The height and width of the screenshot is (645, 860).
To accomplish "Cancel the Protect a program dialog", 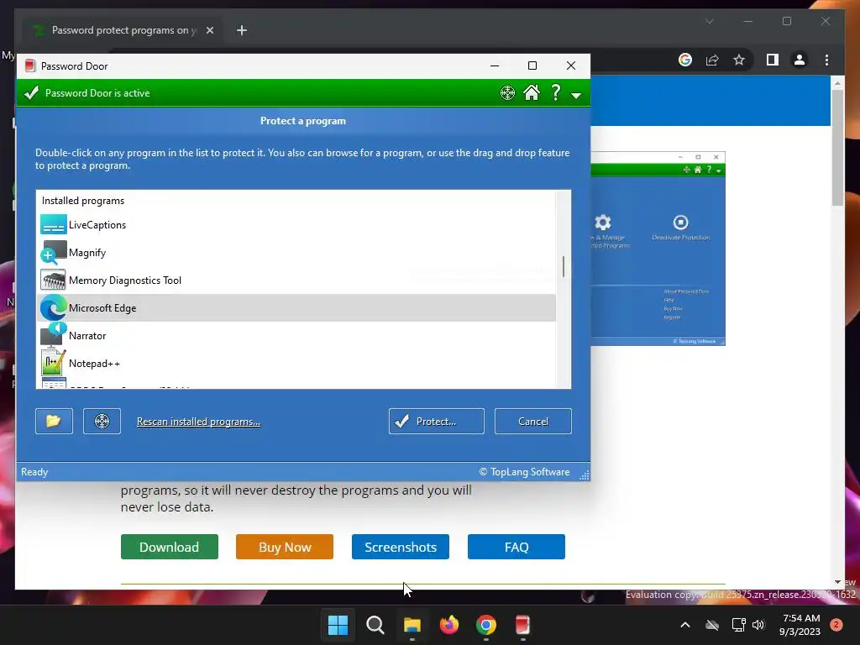I will point(533,421).
